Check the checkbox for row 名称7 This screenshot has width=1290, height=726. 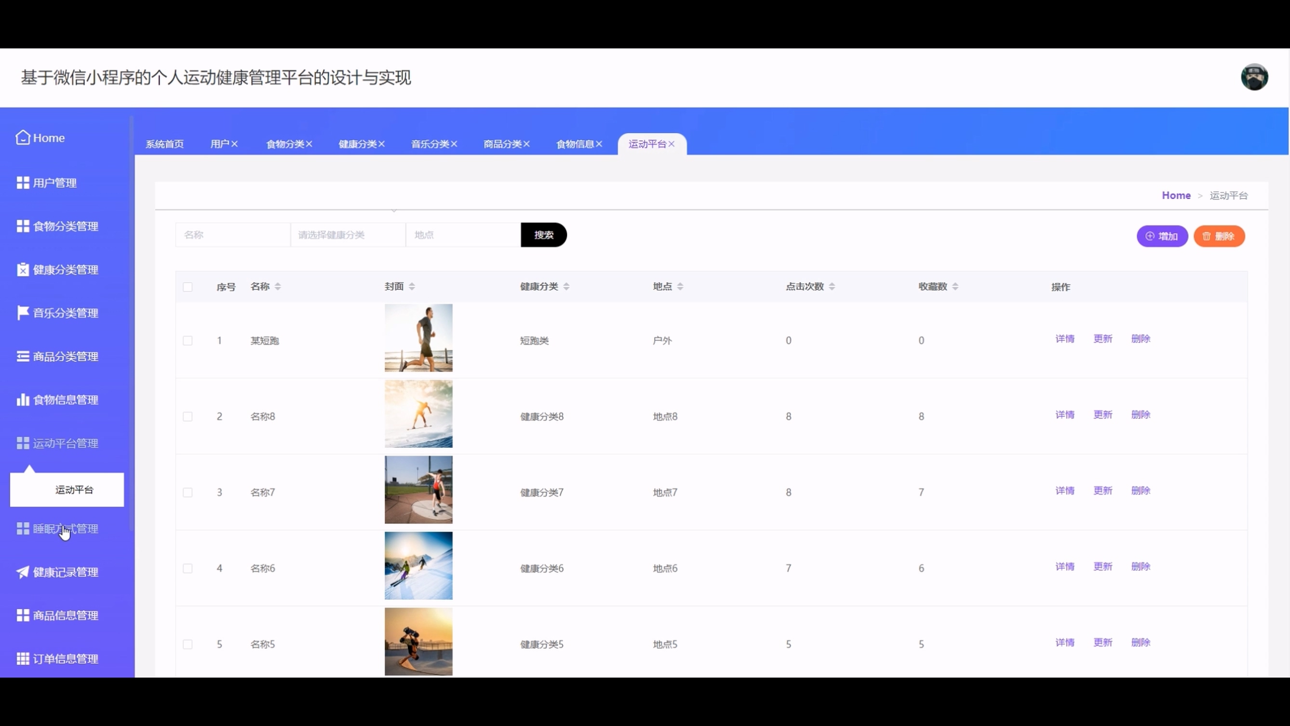pyautogui.click(x=188, y=492)
